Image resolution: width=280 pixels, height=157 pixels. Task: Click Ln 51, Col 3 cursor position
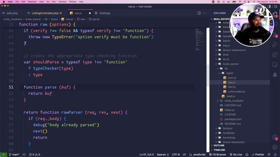[147, 154]
